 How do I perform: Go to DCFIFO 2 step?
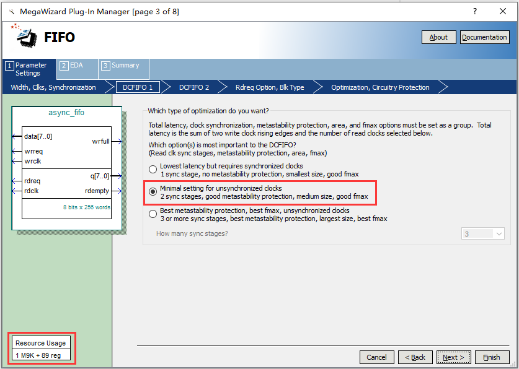tap(194, 87)
